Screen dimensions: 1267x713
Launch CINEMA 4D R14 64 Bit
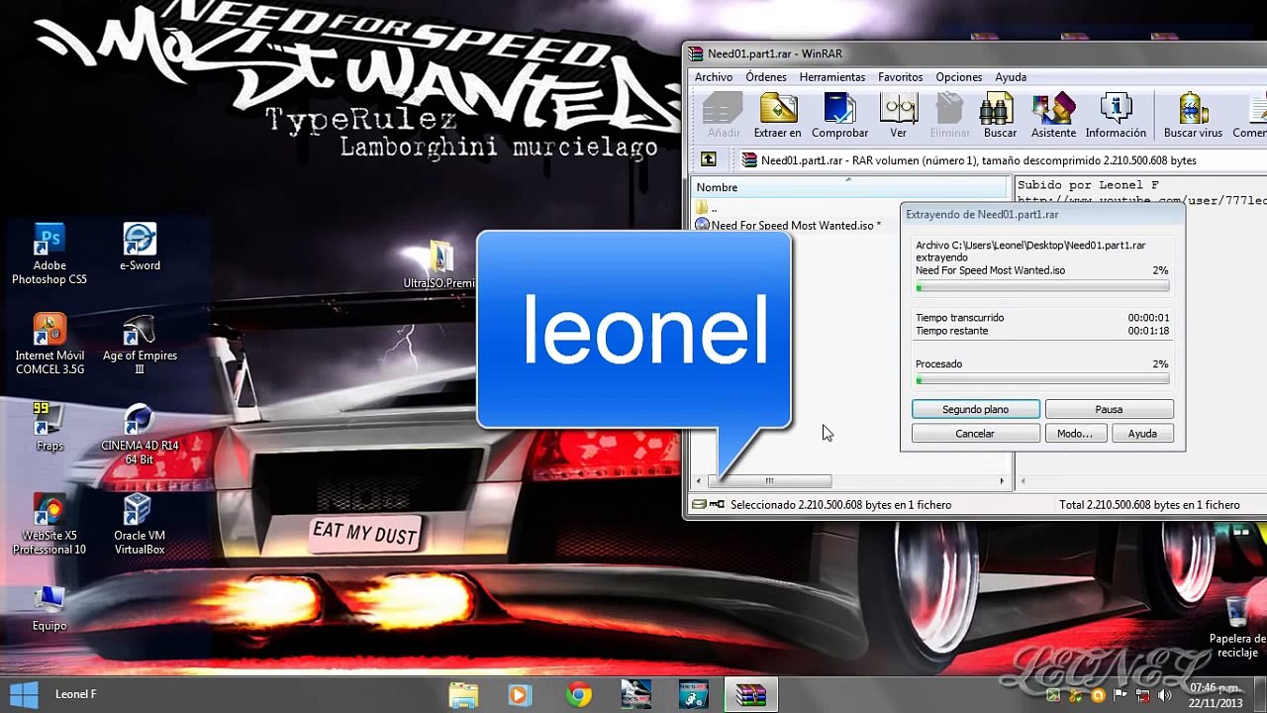click(140, 435)
